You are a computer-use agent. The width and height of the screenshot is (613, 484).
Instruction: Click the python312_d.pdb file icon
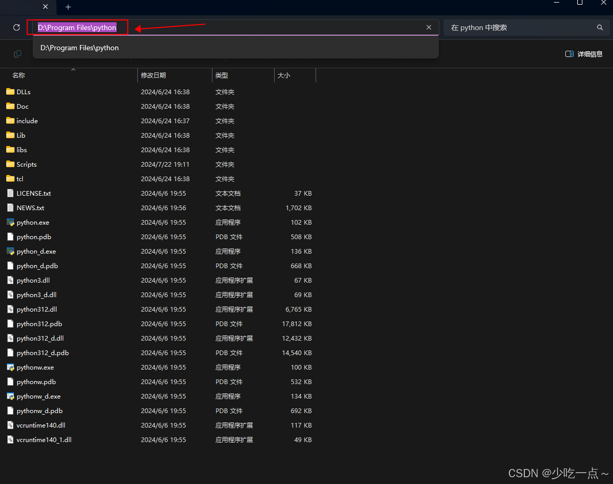pyautogui.click(x=10, y=353)
